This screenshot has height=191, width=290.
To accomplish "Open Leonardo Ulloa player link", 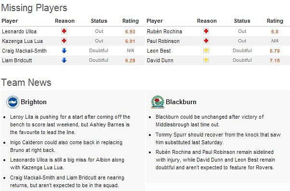I will coord(19,31).
